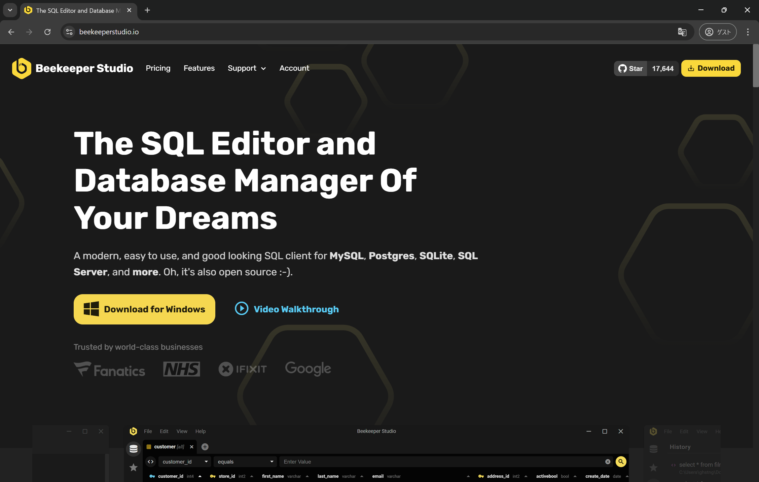Expand the Support dropdown menu

pyautogui.click(x=247, y=68)
